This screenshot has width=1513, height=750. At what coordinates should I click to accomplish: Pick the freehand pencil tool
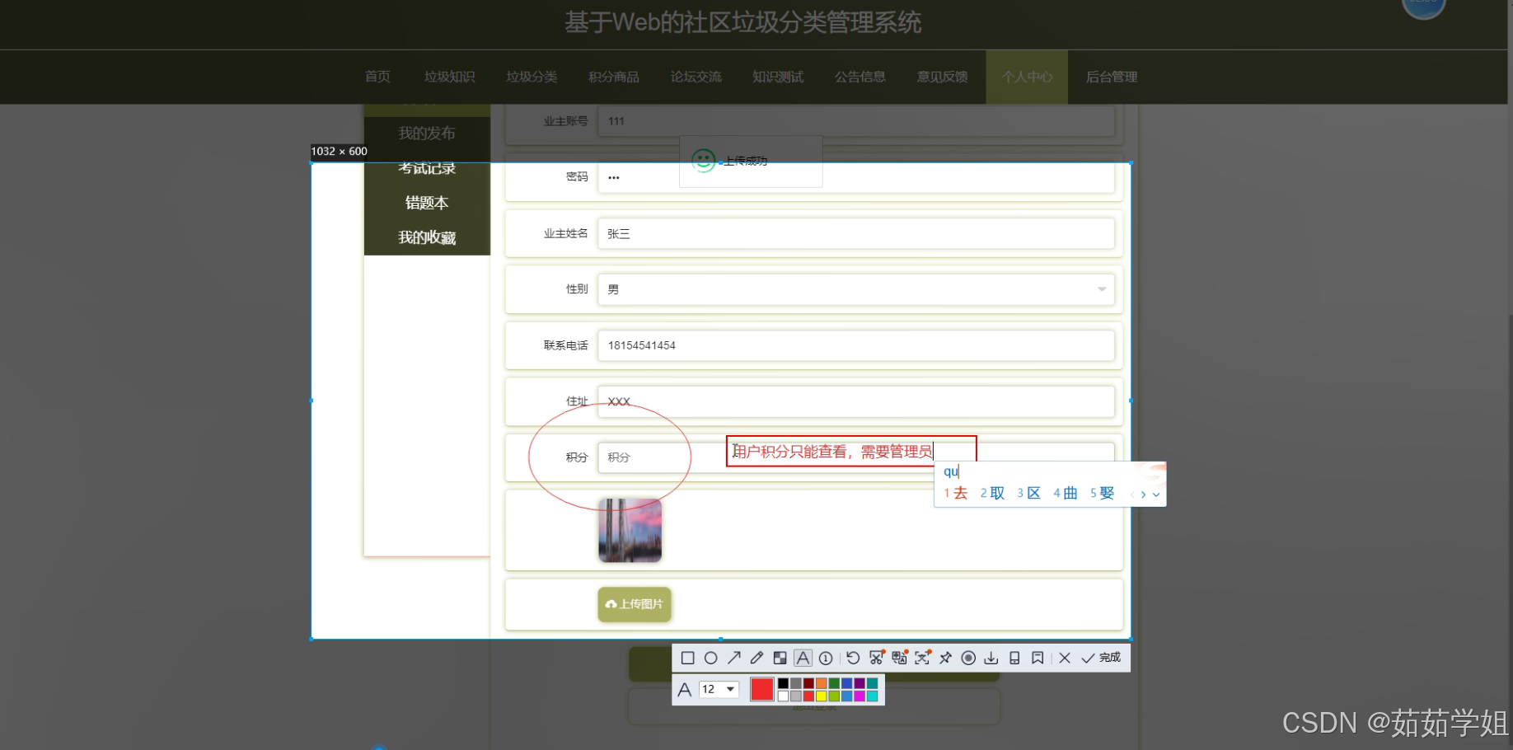pyautogui.click(x=756, y=658)
